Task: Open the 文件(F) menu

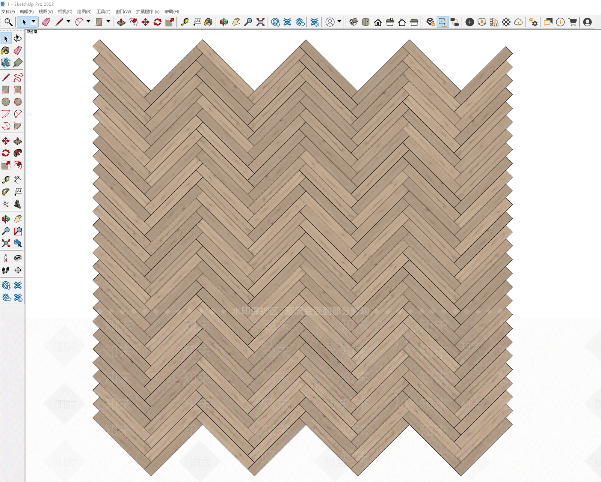Action: (x=8, y=12)
